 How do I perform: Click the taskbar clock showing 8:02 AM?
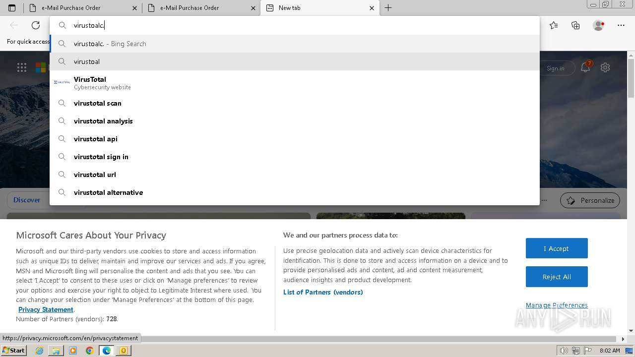[610, 351]
